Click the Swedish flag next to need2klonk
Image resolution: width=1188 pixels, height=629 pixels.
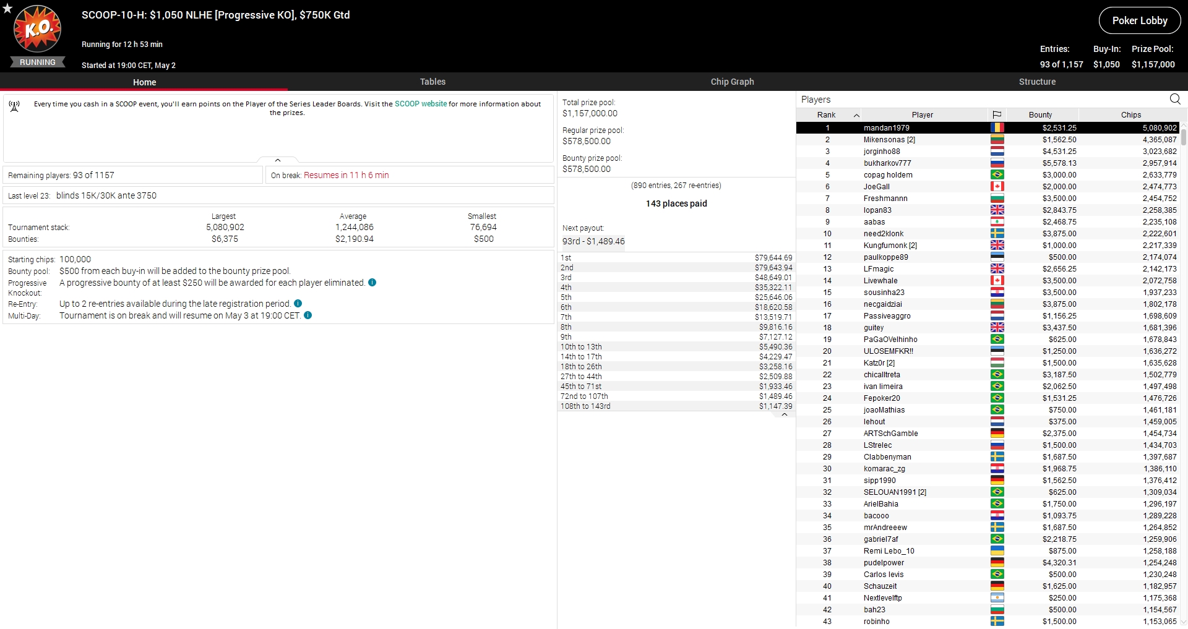(997, 234)
